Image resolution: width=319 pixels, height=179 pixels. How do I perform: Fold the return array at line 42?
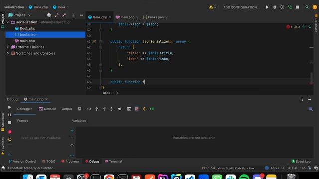(101, 47)
